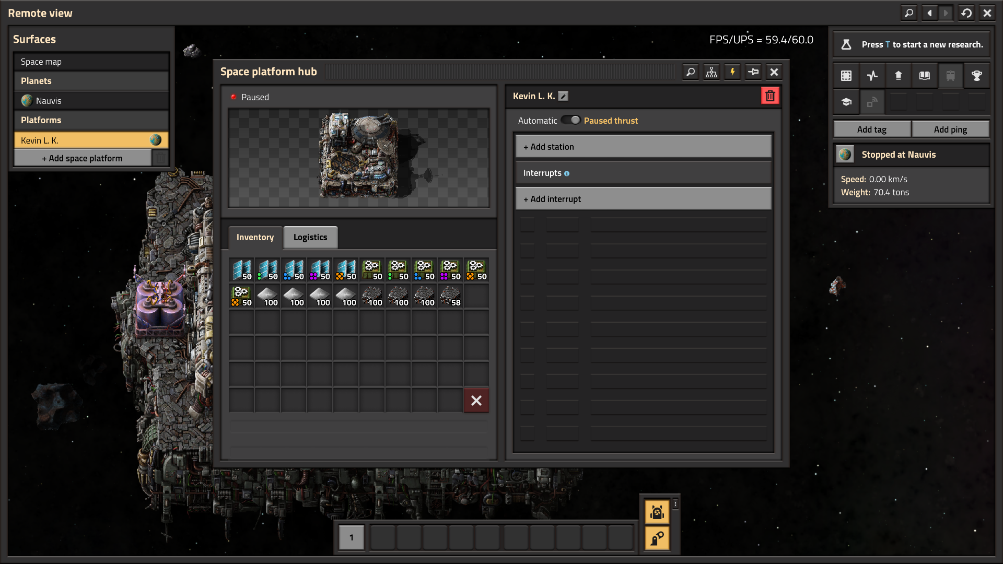Toggle the bottom yellow logistics shortcut button
The height and width of the screenshot is (564, 1003).
coord(657,538)
